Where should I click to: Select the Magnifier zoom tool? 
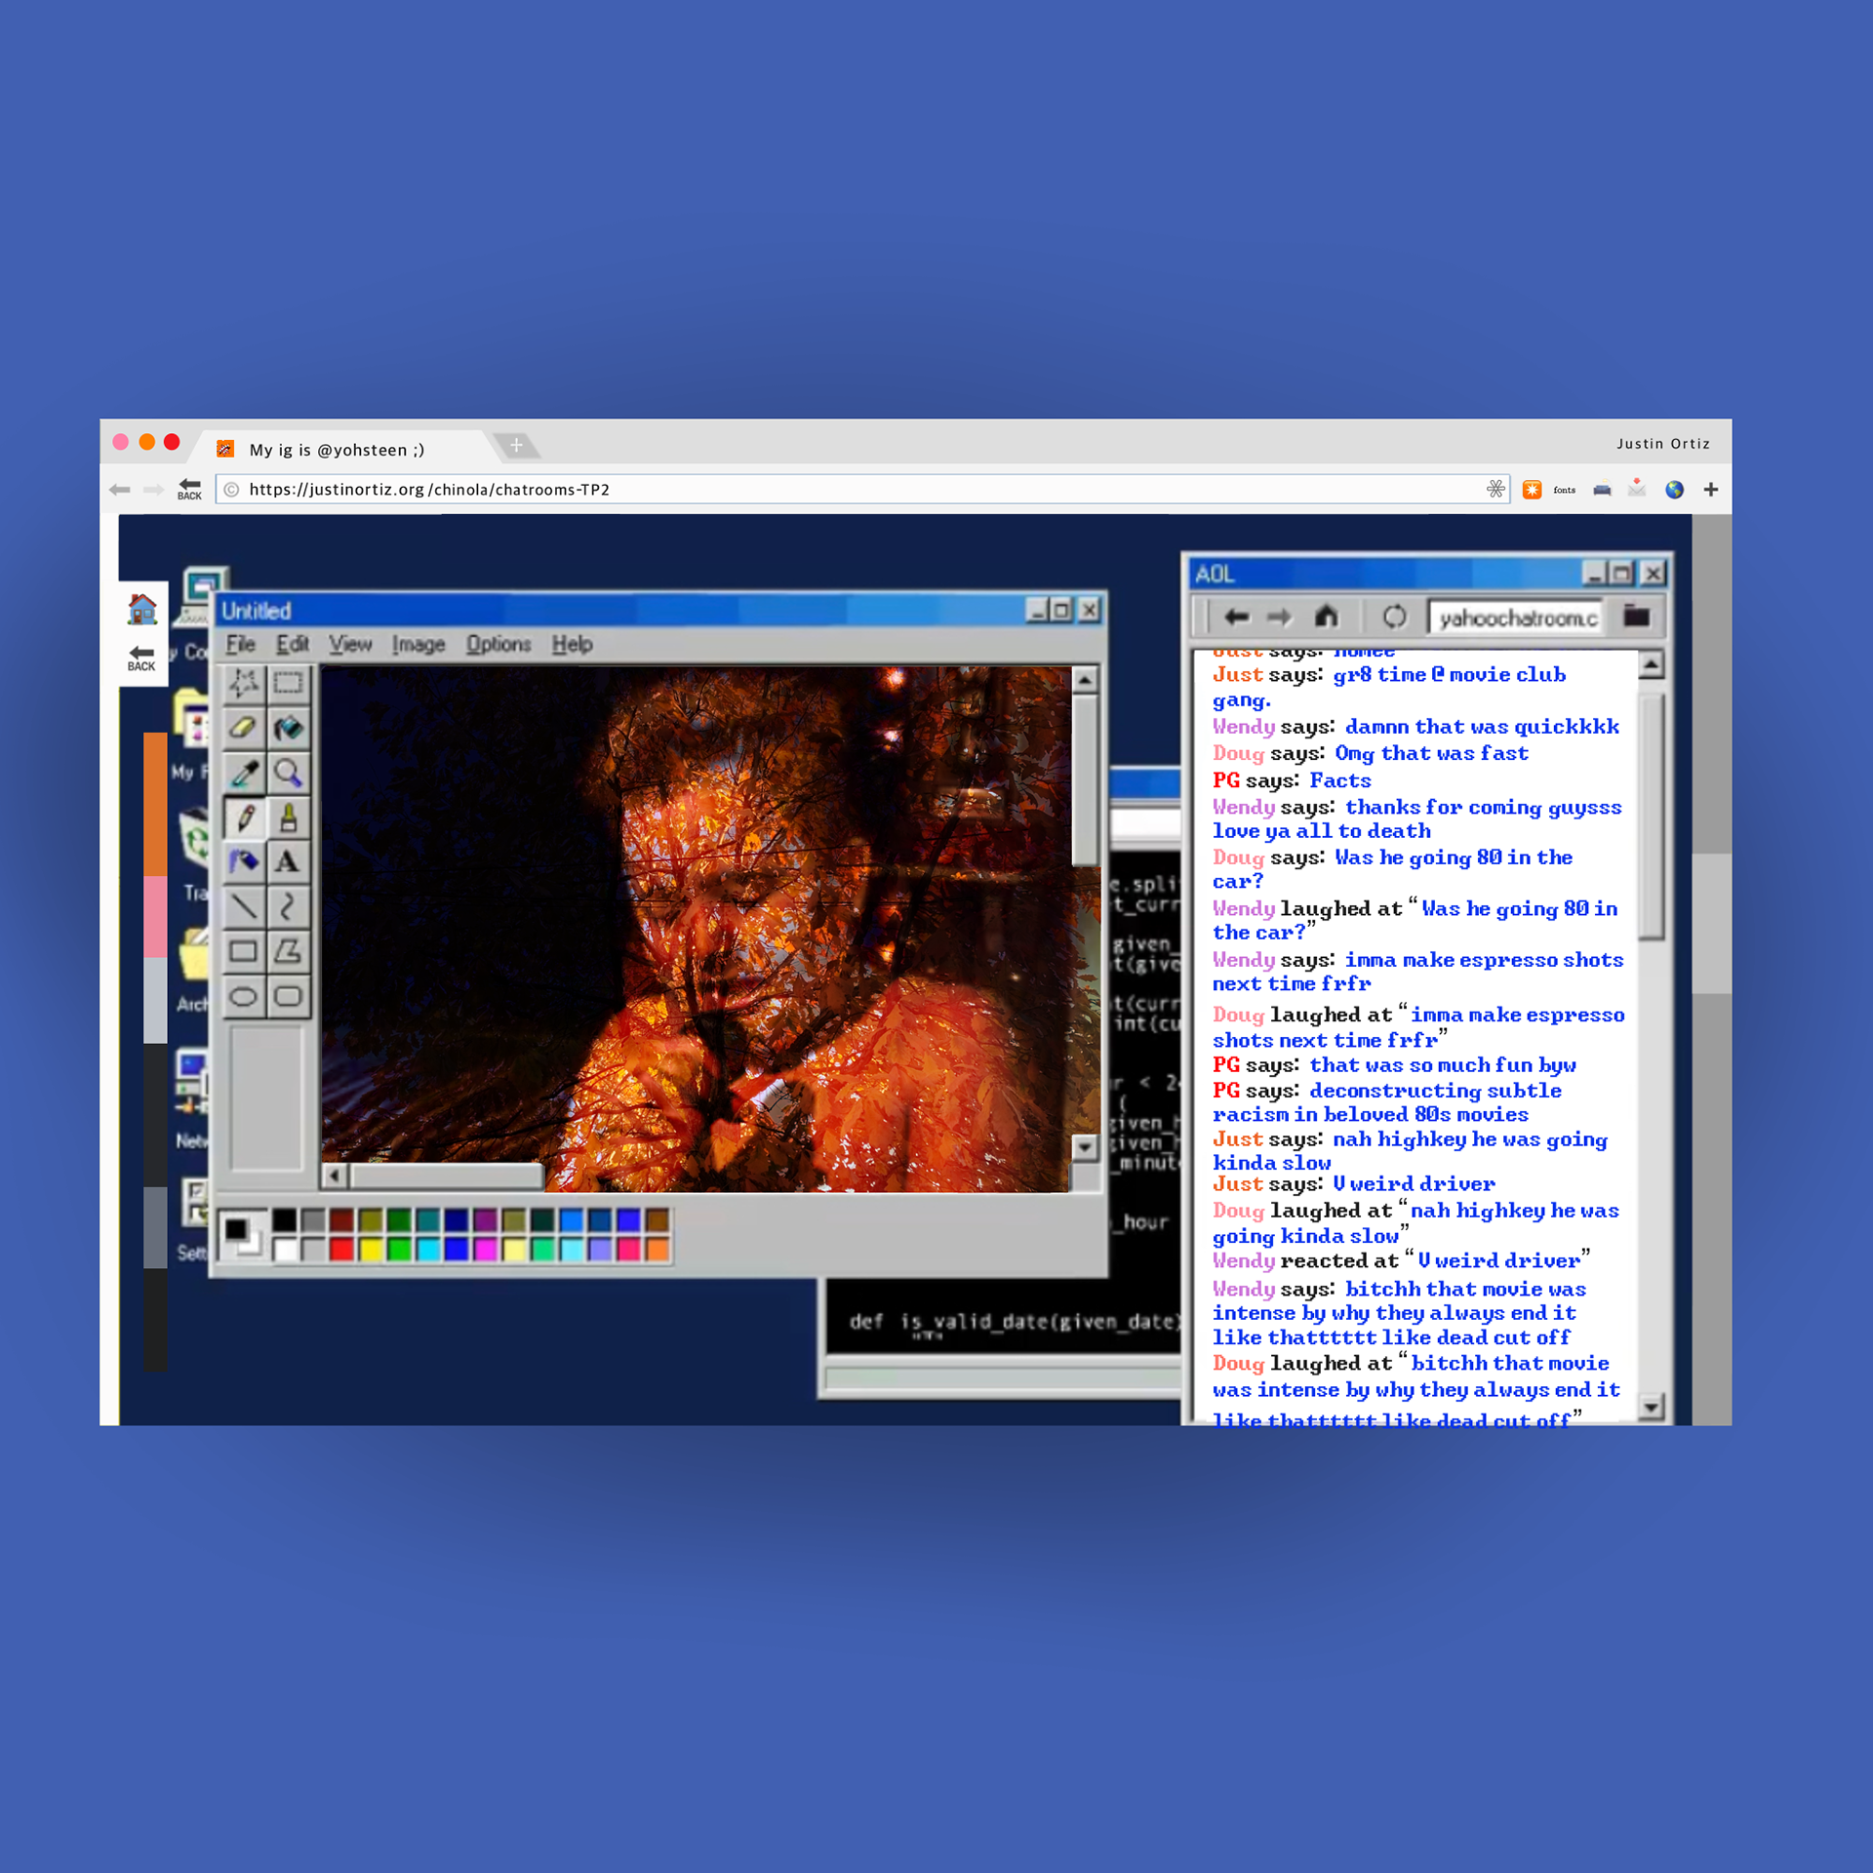click(288, 773)
